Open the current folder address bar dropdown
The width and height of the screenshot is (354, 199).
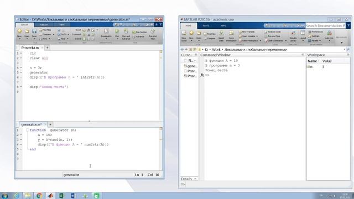click(x=345, y=49)
